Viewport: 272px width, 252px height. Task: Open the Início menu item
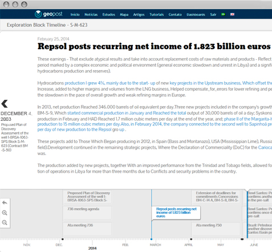coord(75,14)
